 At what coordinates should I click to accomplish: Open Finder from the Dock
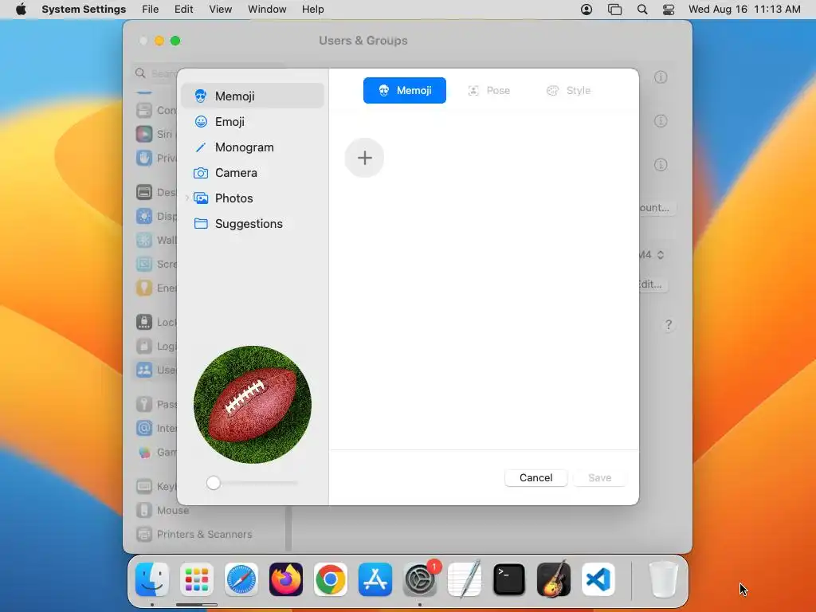point(152,579)
